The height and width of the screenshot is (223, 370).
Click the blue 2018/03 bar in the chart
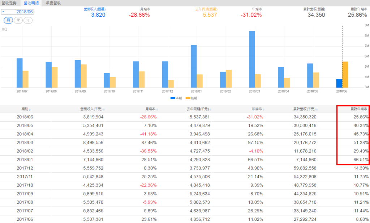coord(252,59)
